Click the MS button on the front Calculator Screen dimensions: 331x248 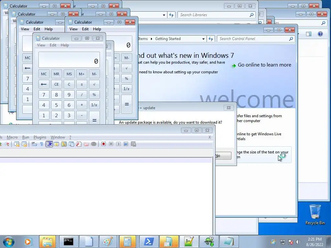coord(69,74)
